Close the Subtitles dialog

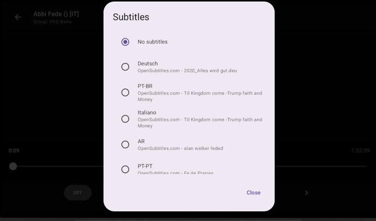pos(253,193)
